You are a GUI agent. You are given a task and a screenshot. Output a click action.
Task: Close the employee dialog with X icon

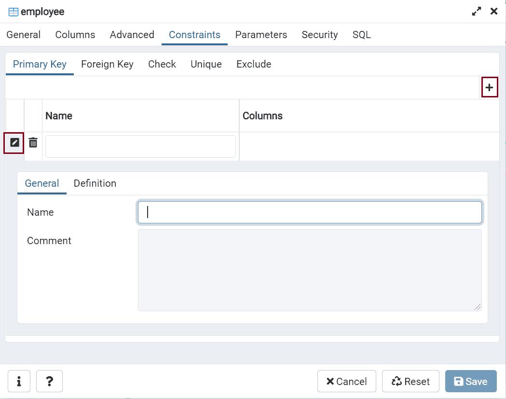pyautogui.click(x=494, y=12)
